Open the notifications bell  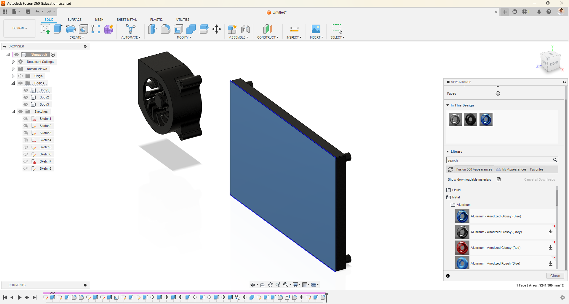539,12
